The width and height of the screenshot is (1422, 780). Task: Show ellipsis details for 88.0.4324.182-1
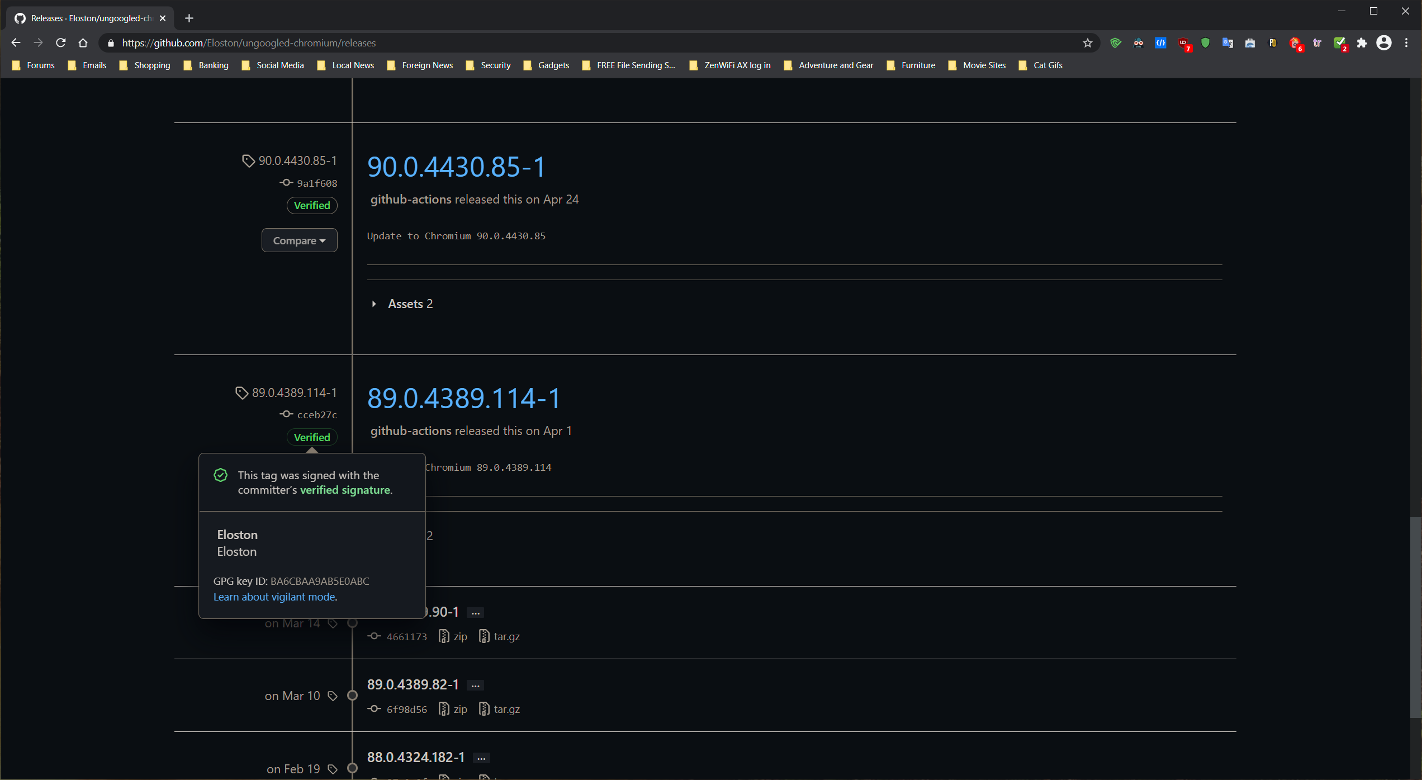481,758
